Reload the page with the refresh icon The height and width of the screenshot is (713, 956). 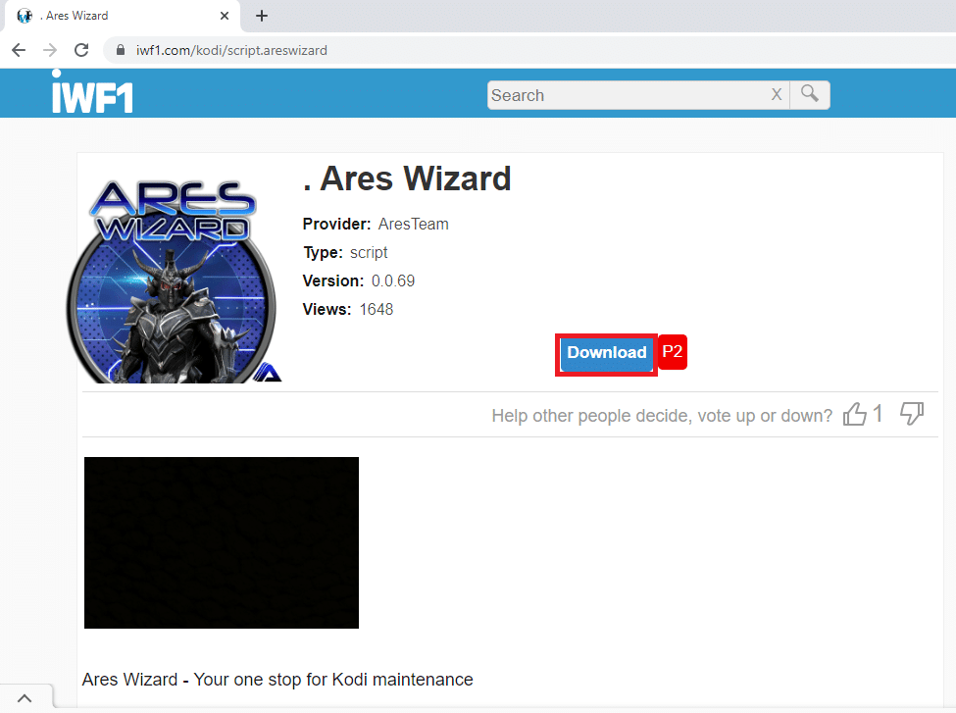pos(81,50)
